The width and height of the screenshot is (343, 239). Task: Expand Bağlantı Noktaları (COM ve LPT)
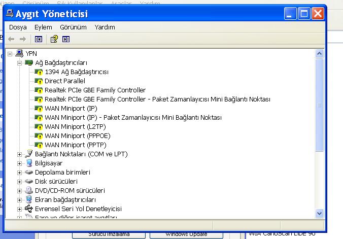pyautogui.click(x=19, y=155)
